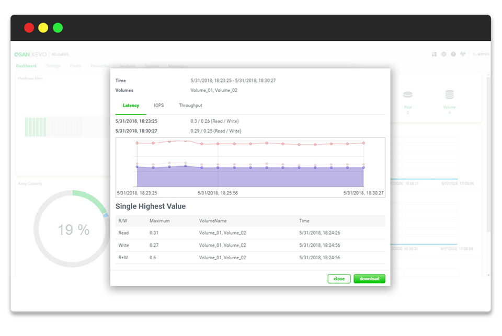Click the XCubeFAS product label

click(x=60, y=54)
